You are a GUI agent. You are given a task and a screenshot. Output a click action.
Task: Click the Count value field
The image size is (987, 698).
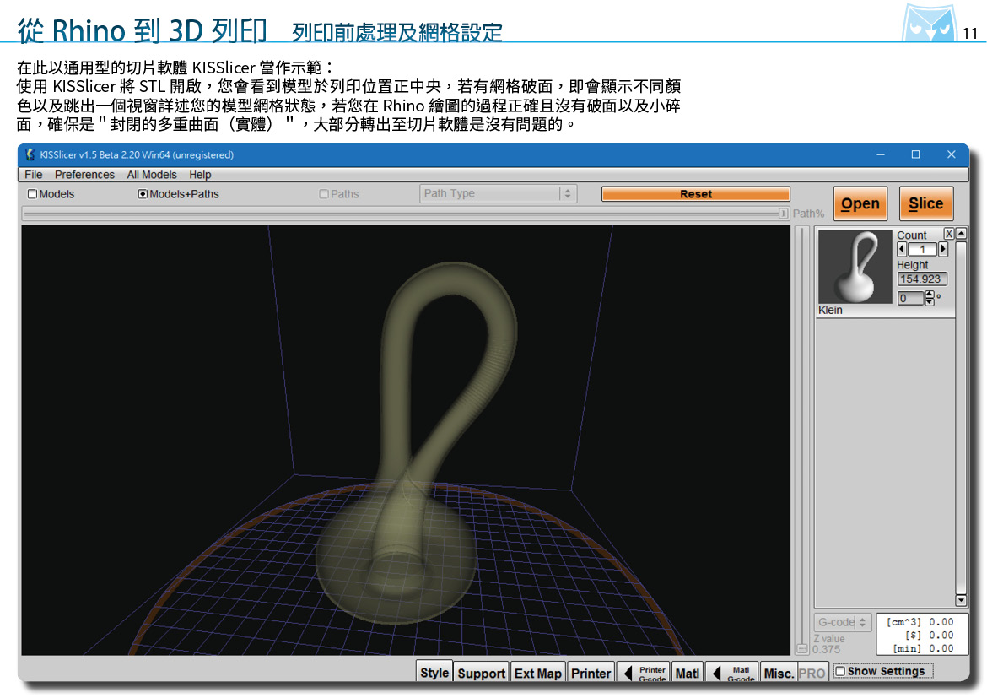tap(922, 250)
